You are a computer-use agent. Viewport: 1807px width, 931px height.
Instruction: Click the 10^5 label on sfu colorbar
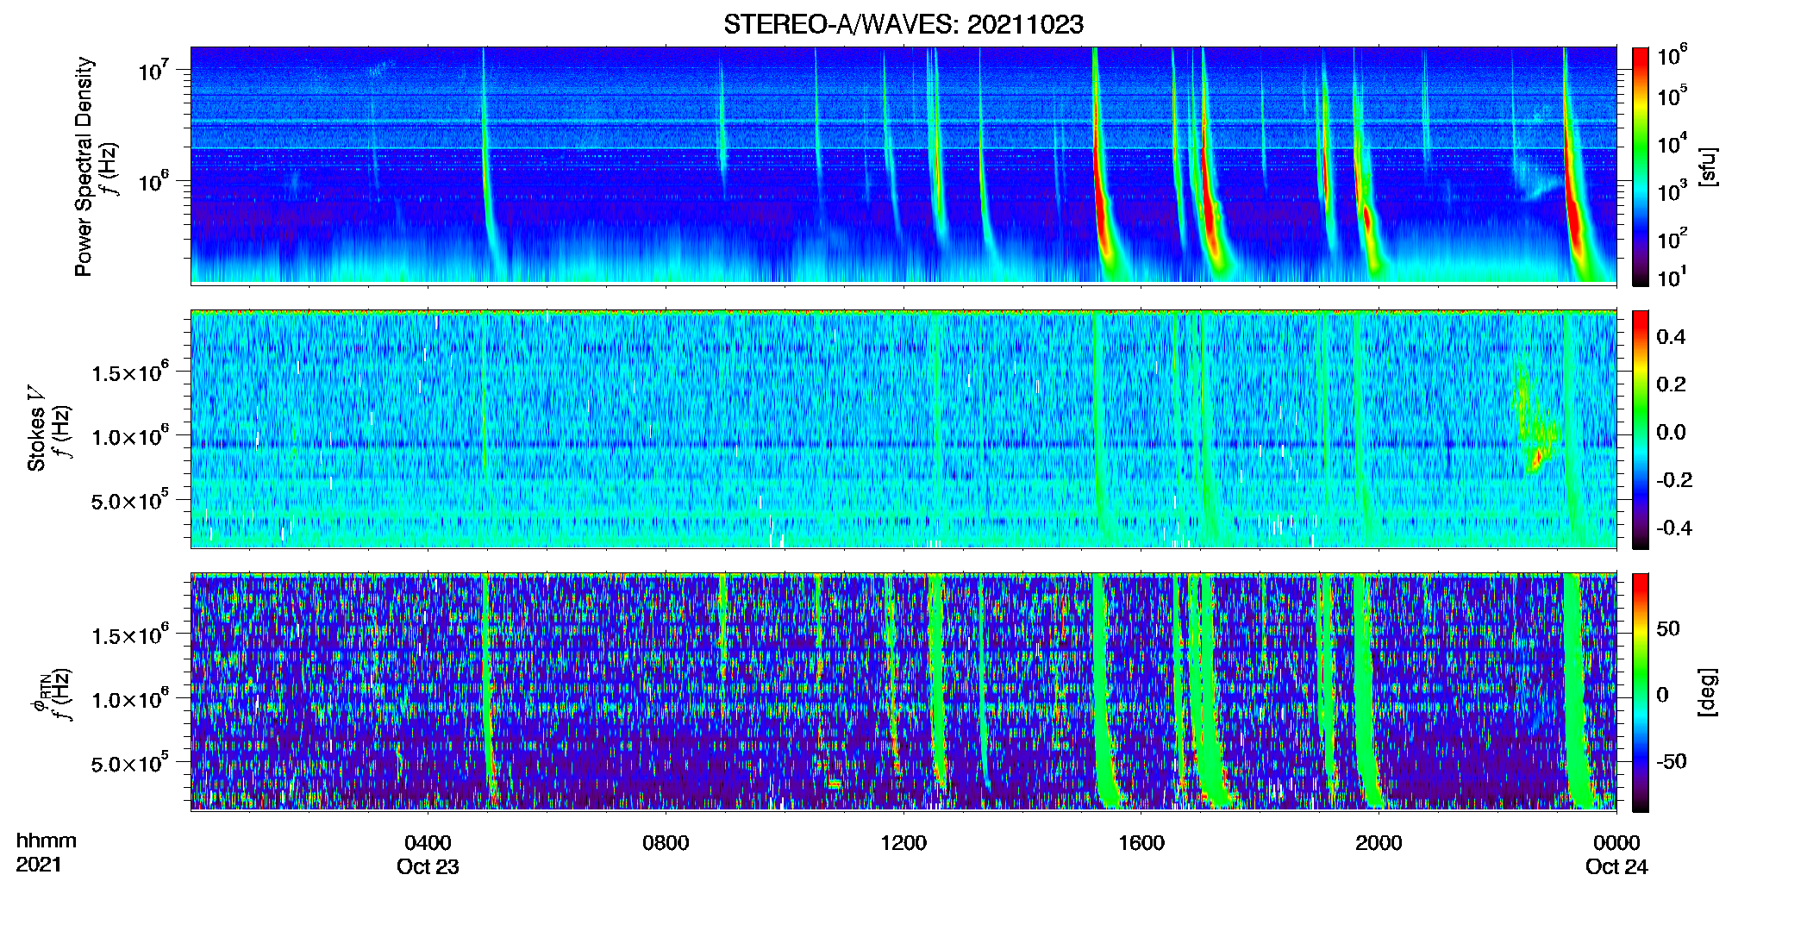(x=1672, y=96)
